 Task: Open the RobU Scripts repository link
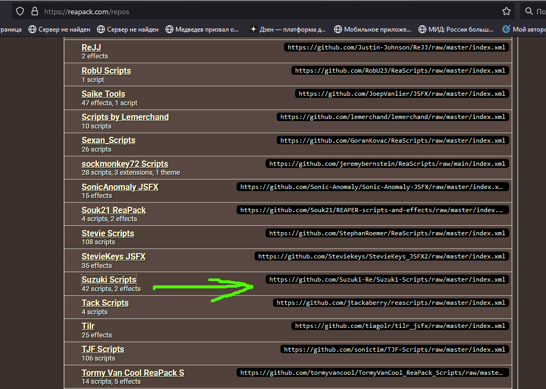click(106, 71)
